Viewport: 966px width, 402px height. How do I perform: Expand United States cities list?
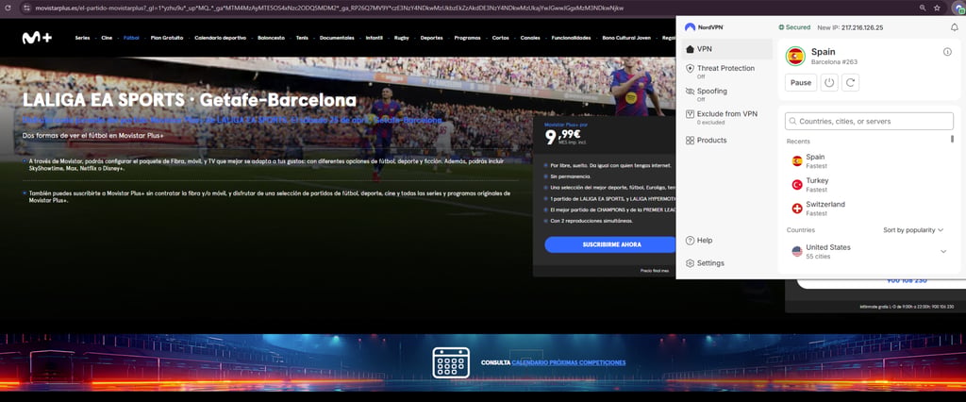[x=943, y=251]
